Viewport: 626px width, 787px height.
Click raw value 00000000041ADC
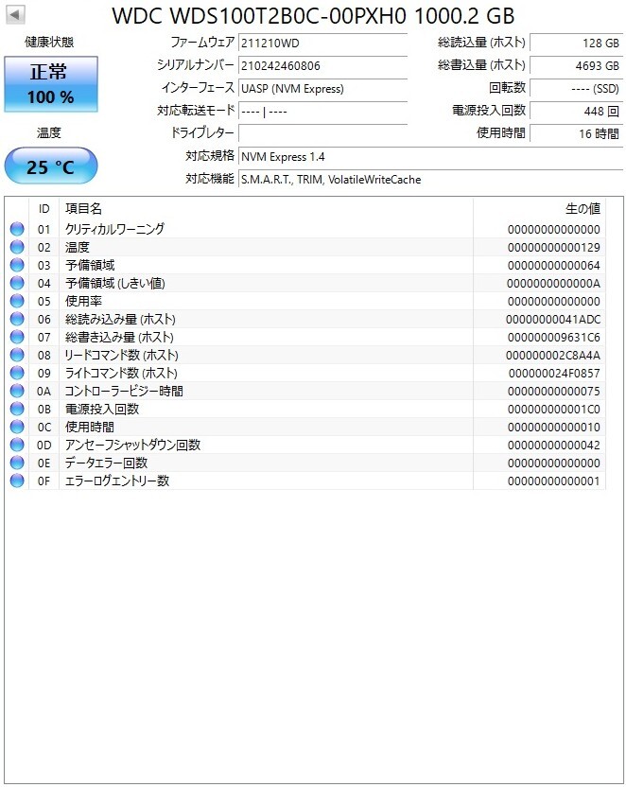tap(553, 319)
